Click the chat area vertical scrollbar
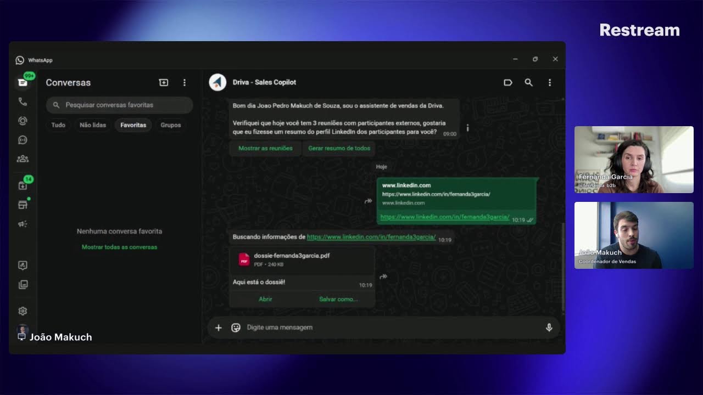Viewport: 703px width, 395px height. [563, 267]
